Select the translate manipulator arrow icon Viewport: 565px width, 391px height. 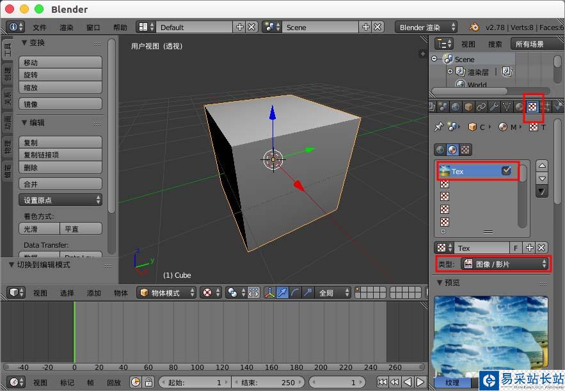pos(283,292)
